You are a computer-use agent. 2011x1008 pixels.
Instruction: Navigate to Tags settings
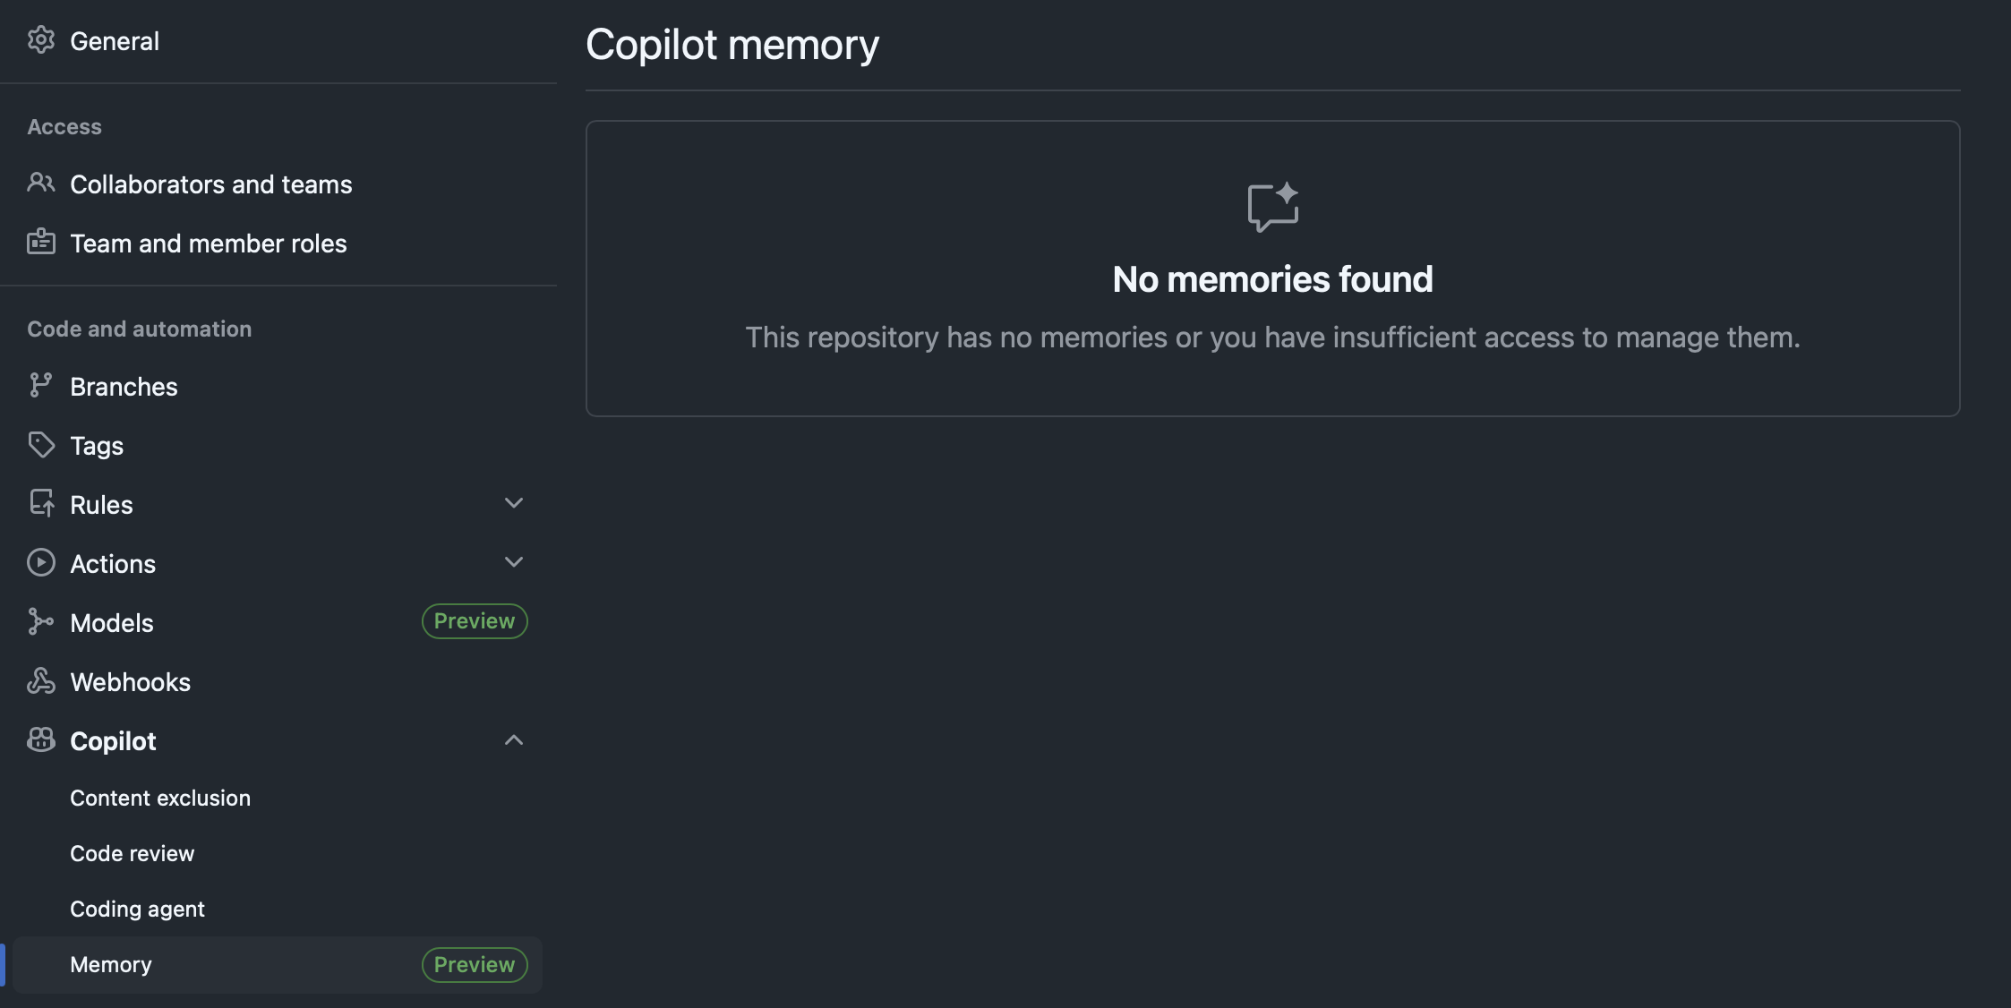point(97,446)
